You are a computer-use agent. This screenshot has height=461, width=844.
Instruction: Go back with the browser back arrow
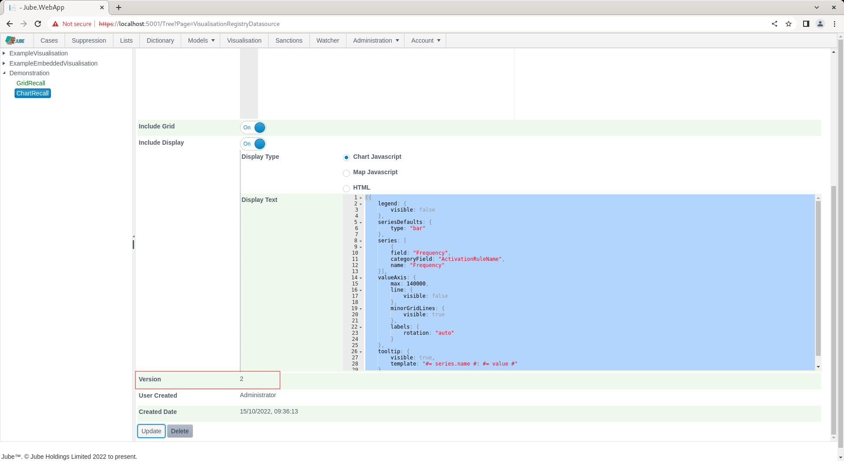[10, 24]
